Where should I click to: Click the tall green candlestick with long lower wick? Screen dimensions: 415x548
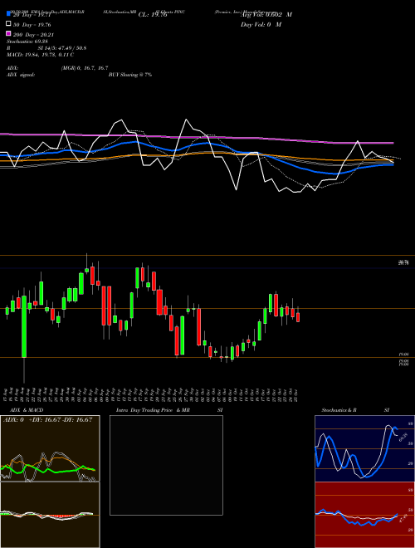coord(24,327)
